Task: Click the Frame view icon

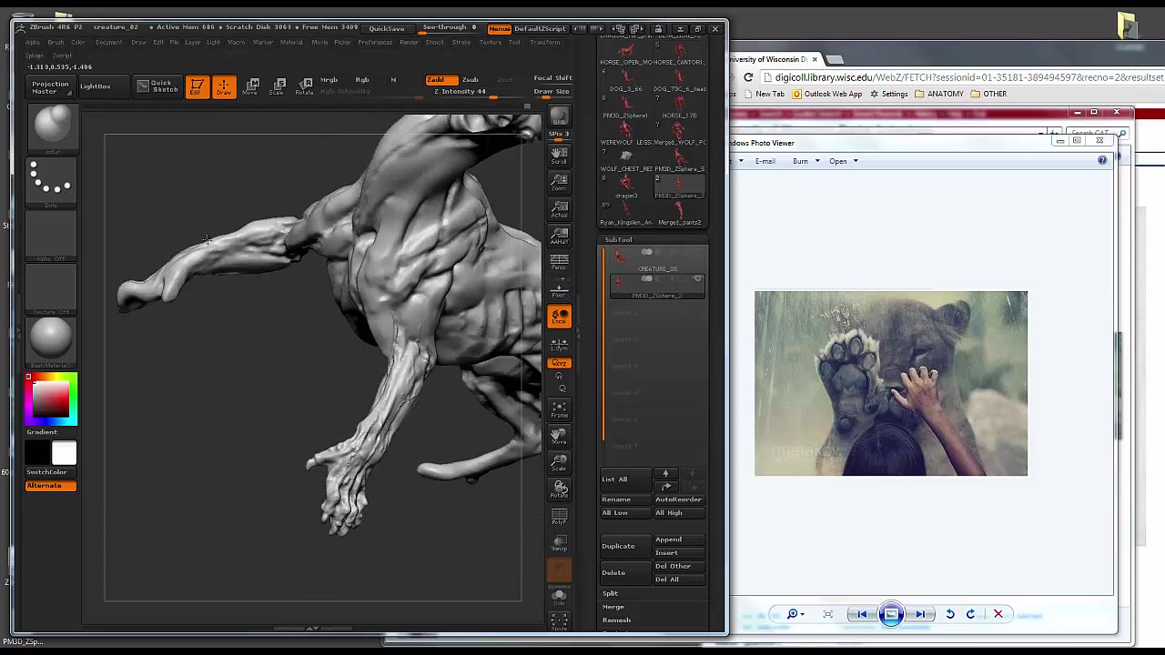Action: [x=559, y=409]
